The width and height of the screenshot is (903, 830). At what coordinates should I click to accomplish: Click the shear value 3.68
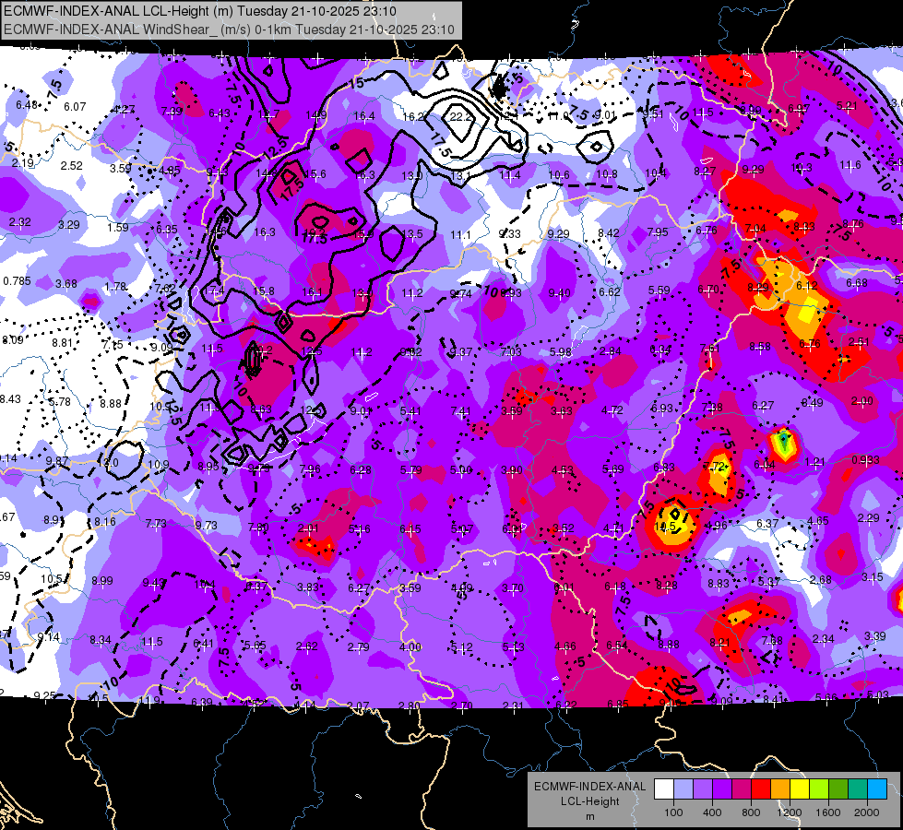click(66, 284)
